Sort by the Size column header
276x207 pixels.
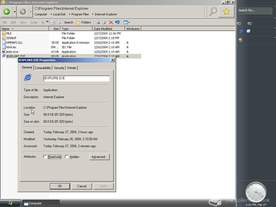(54, 29)
